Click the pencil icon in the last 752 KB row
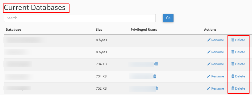Viewport: 252px width, 95px height. click(x=209, y=88)
